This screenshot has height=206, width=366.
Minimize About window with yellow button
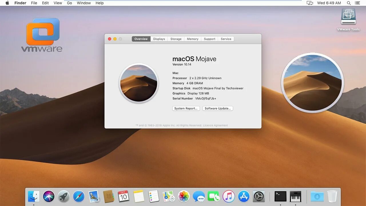(x=115, y=39)
